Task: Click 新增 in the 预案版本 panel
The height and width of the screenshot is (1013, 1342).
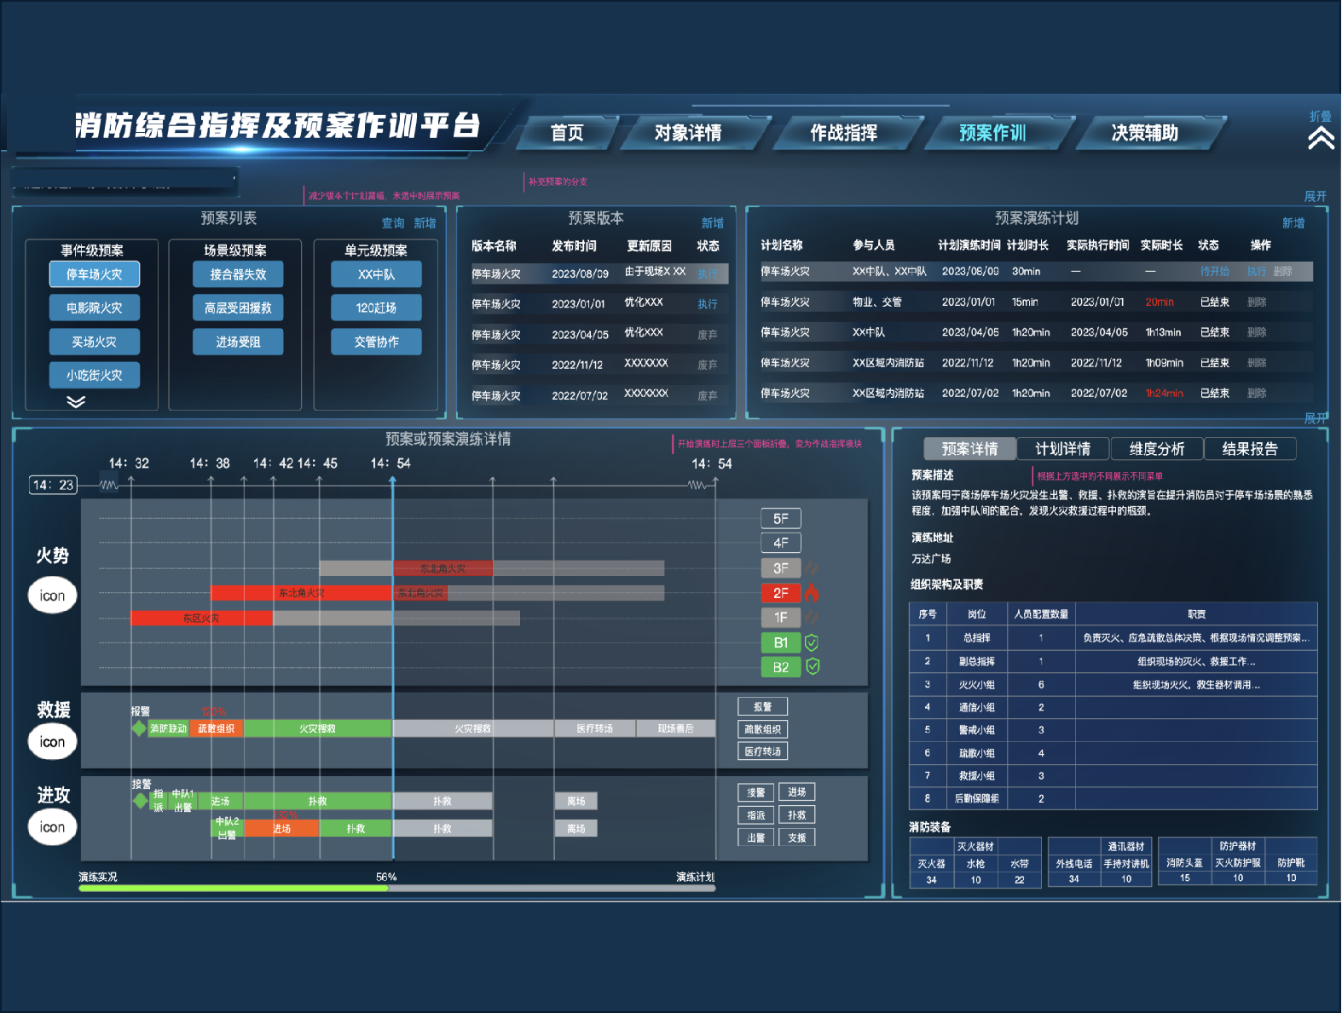Action: [x=712, y=223]
